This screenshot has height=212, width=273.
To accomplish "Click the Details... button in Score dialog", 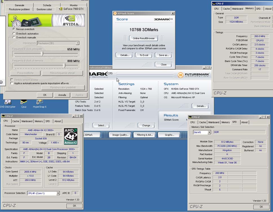I will [x=125, y=55].
